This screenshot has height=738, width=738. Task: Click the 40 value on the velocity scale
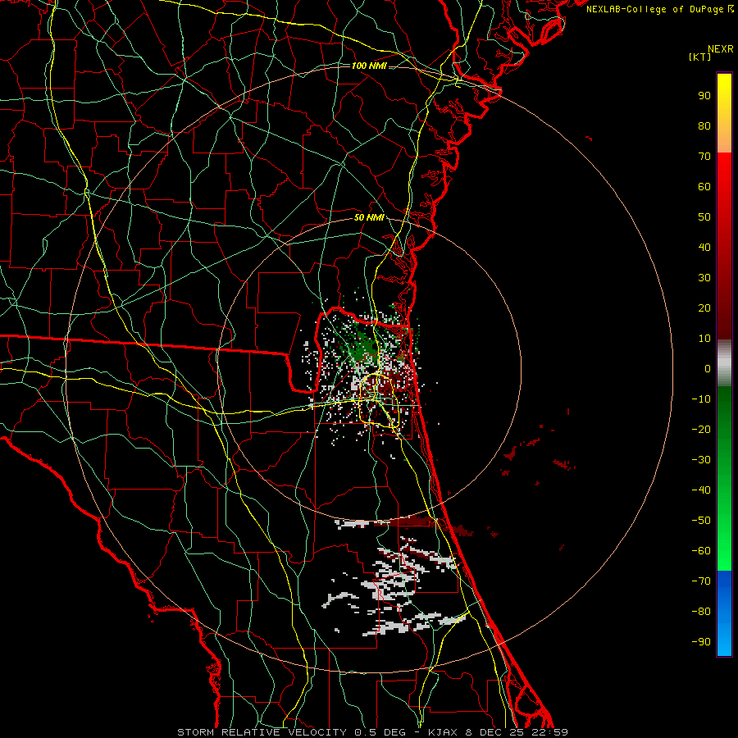pos(704,247)
